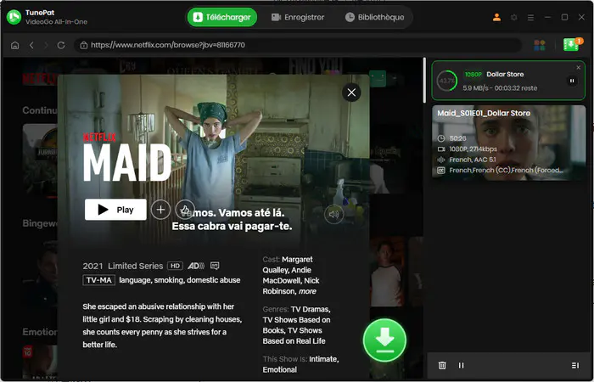Open the hamburger menu icon
Viewport: 594px width, 382px height.
tap(530, 18)
